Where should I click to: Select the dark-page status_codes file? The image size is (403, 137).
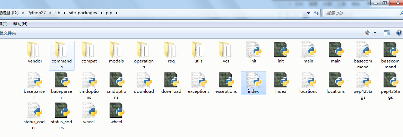62,116
